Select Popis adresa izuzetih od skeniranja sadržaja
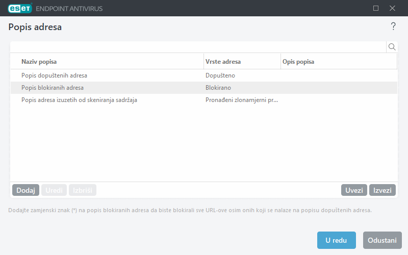 79,100
